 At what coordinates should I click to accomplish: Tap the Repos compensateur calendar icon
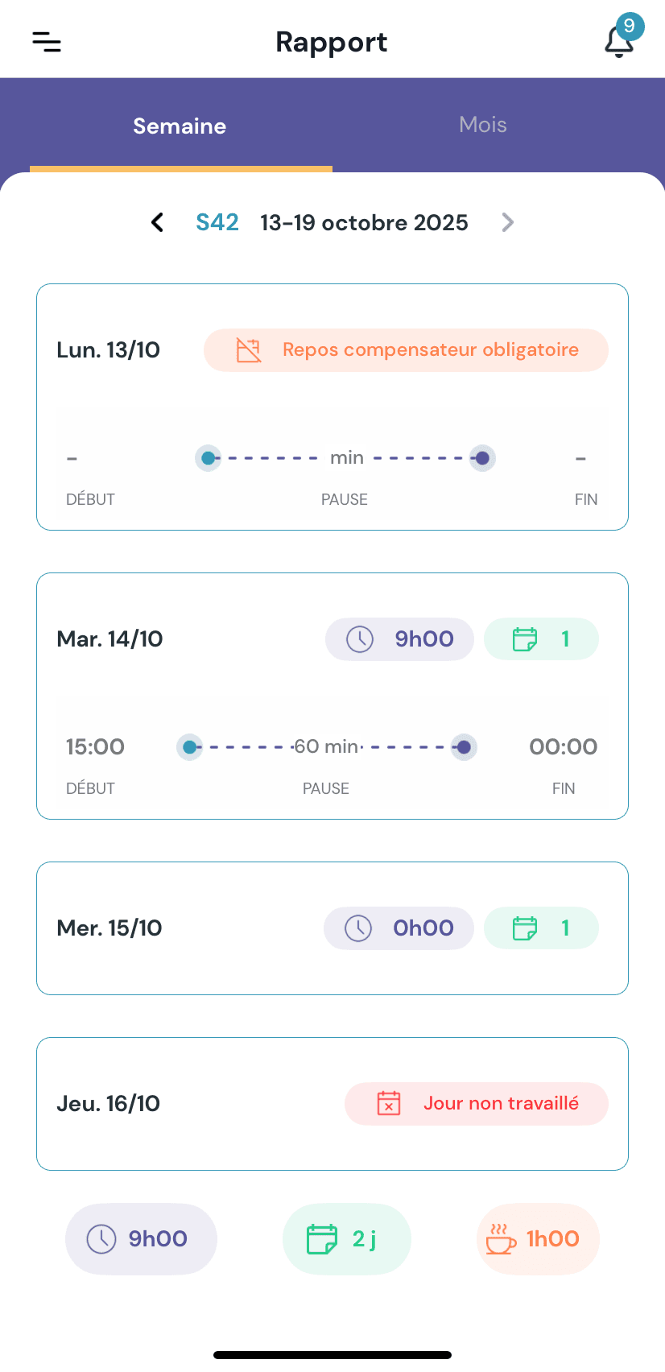(x=249, y=350)
